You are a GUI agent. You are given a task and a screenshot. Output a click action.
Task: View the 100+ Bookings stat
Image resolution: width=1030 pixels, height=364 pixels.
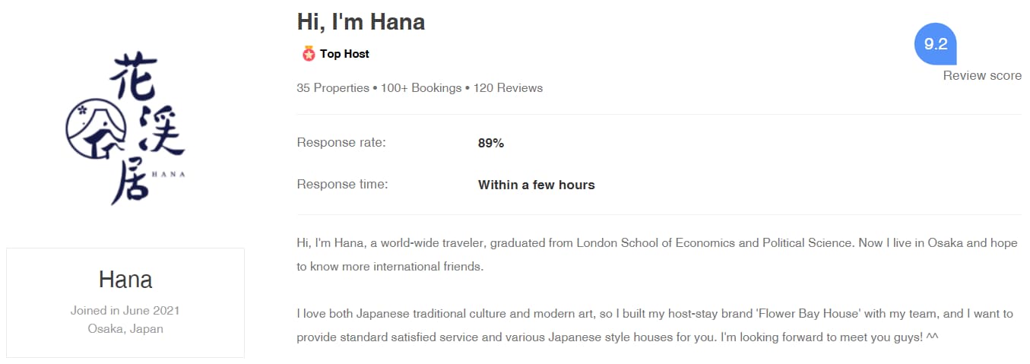[x=421, y=88]
